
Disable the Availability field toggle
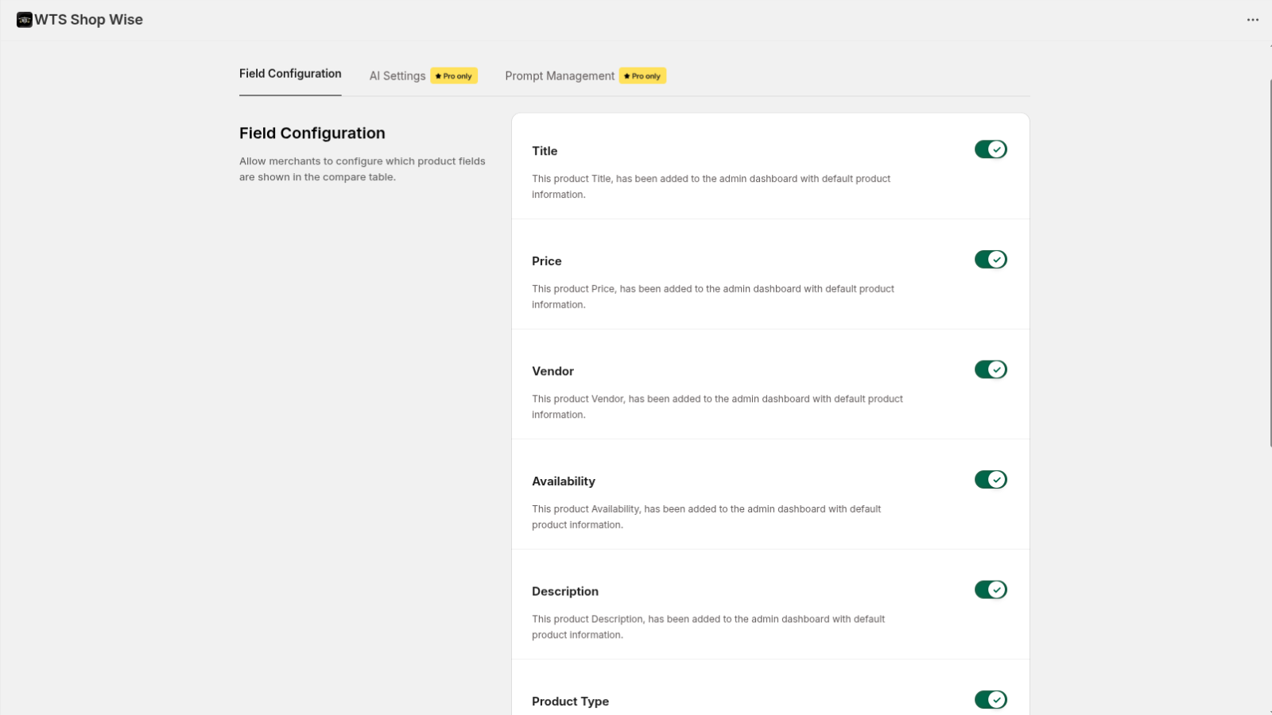[991, 479]
